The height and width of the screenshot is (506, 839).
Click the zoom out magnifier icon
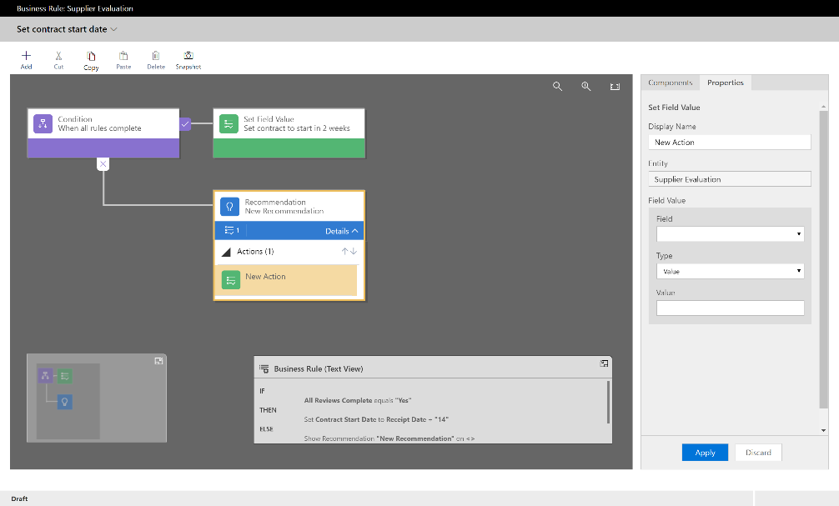pyautogui.click(x=558, y=86)
